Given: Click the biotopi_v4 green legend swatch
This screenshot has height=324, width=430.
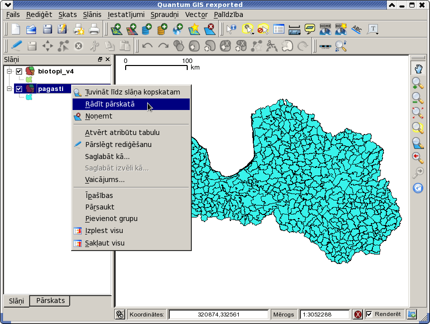Looking at the screenshot, I should (29, 79).
